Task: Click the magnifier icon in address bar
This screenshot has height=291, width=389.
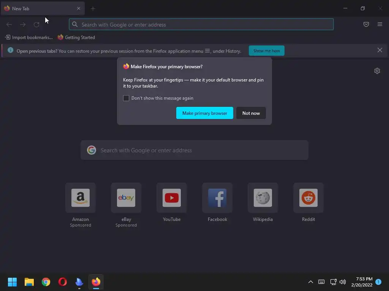Action: click(x=75, y=24)
